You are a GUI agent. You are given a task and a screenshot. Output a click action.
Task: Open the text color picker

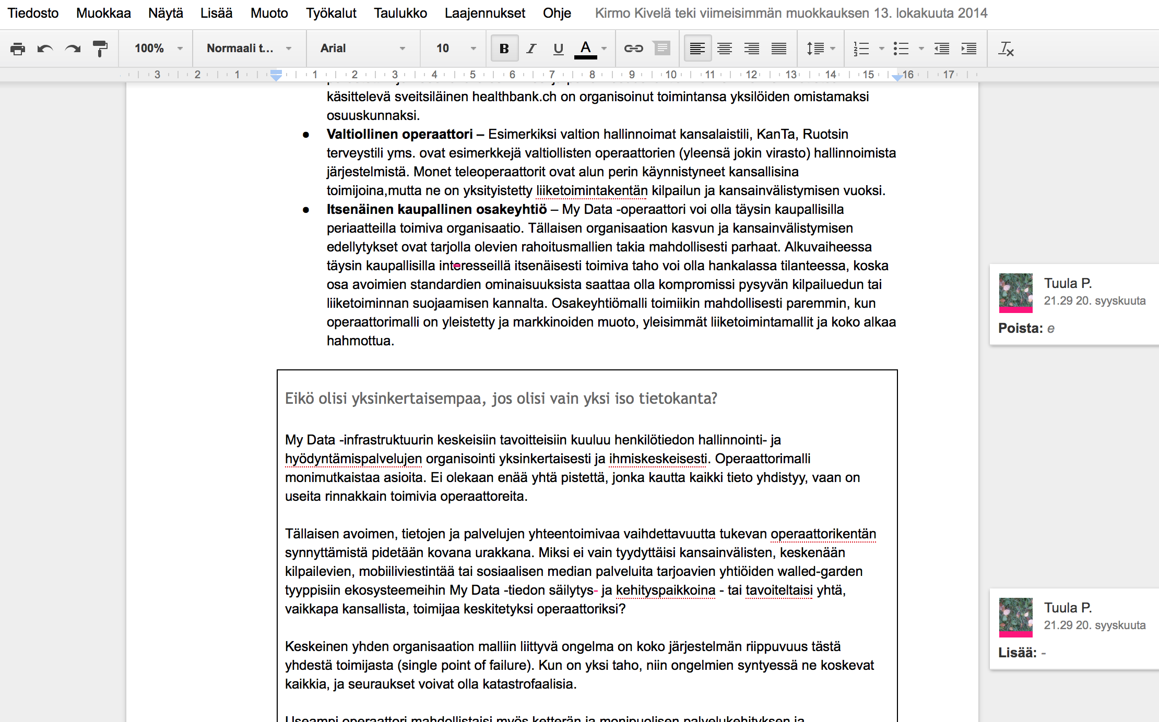pos(586,49)
